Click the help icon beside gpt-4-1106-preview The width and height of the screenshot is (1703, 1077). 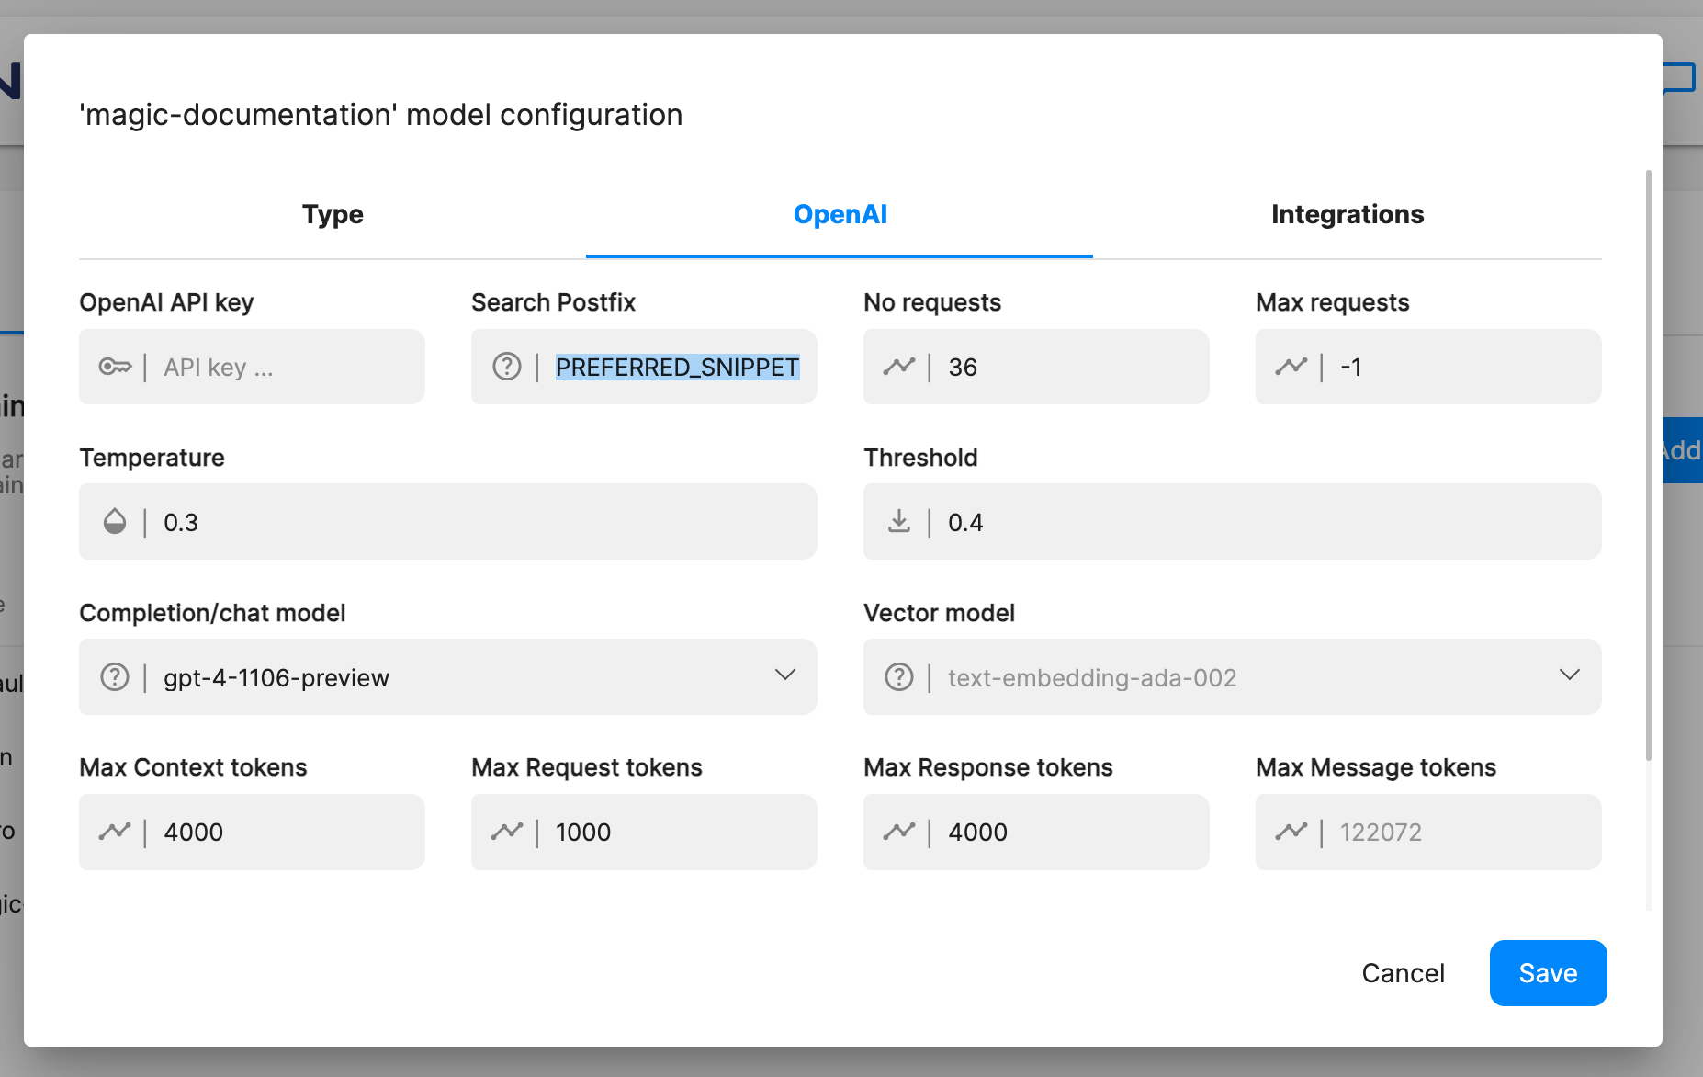115,677
